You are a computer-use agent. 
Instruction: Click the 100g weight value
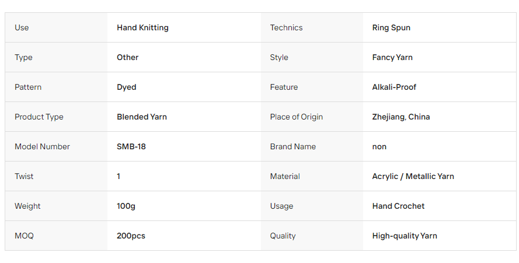[126, 206]
